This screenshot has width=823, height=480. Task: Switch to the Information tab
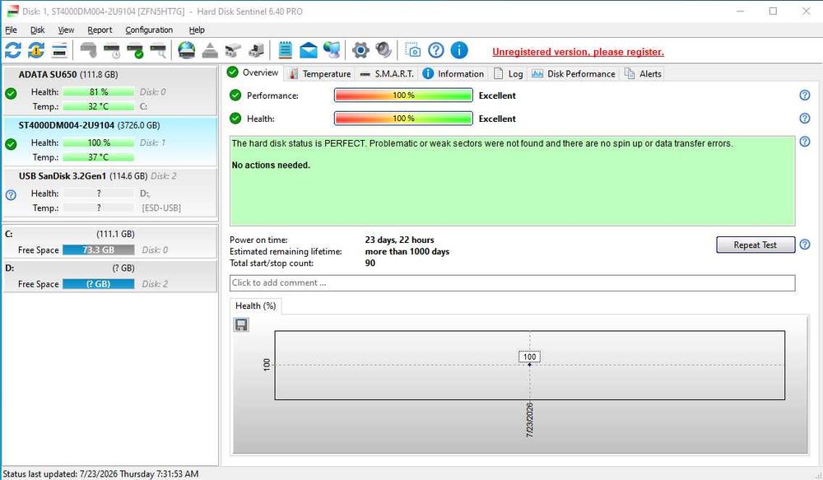453,74
